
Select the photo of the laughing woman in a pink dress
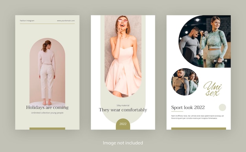click(x=123, y=56)
